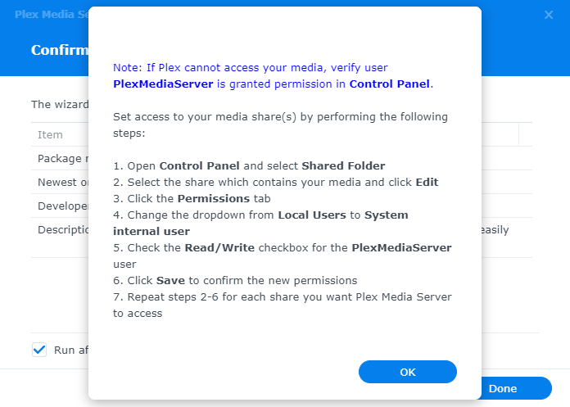Screen dimensions: 570x407
Task: Click the Confirm settings heading
Action: point(60,50)
